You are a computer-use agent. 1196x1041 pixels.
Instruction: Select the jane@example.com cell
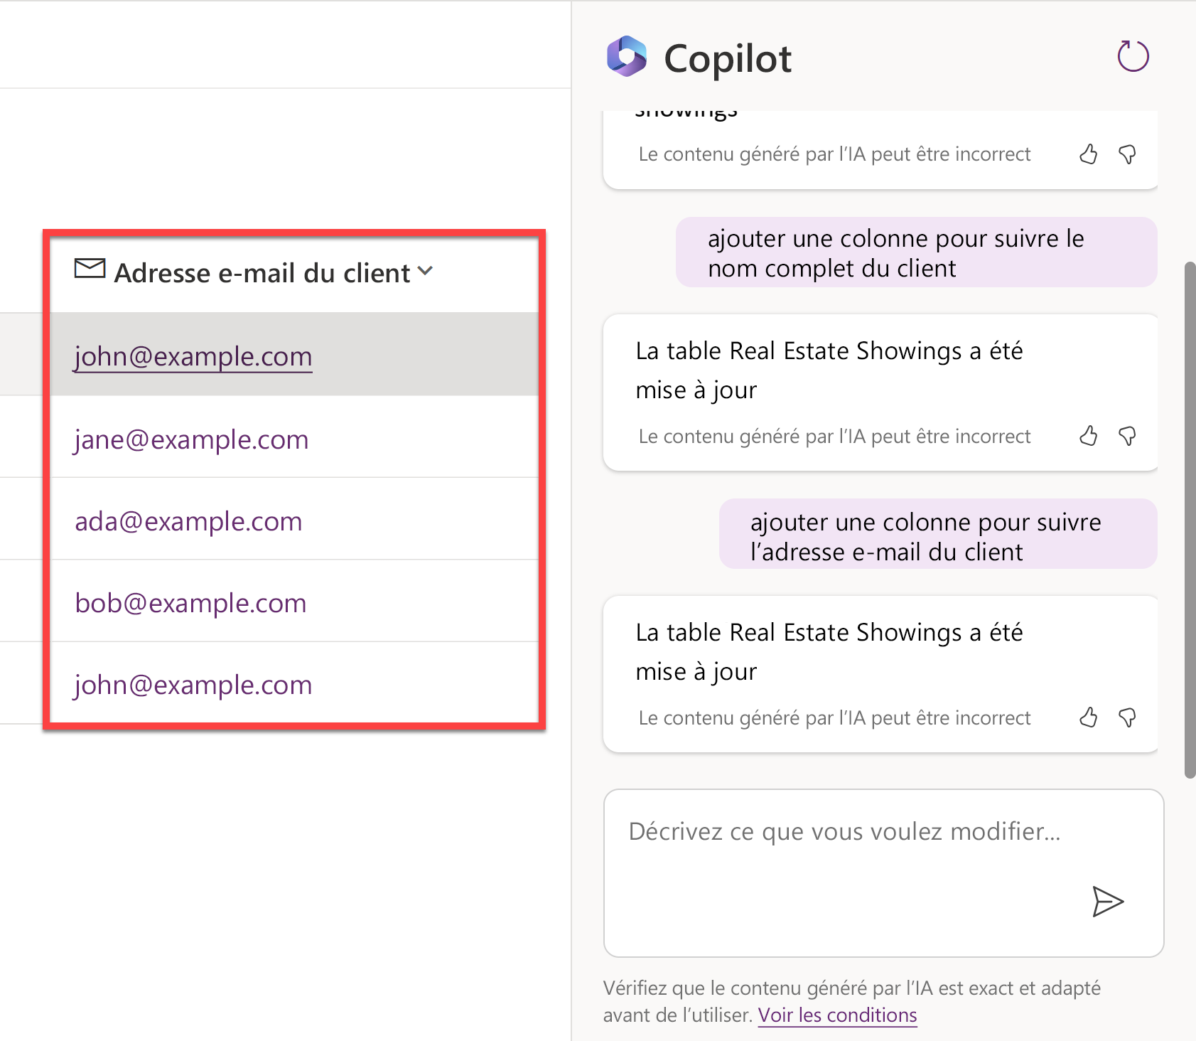click(x=295, y=437)
